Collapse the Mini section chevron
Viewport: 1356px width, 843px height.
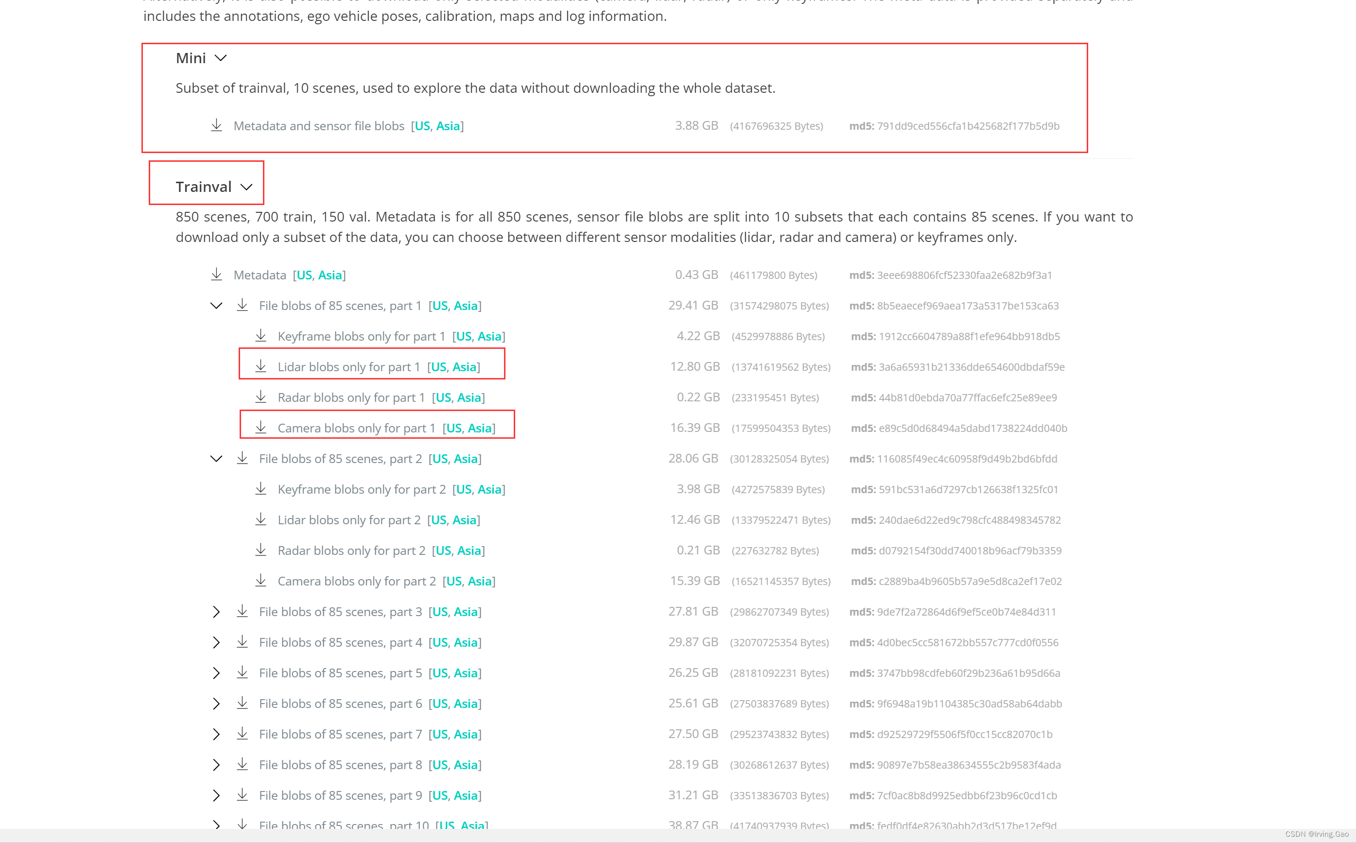tap(221, 58)
